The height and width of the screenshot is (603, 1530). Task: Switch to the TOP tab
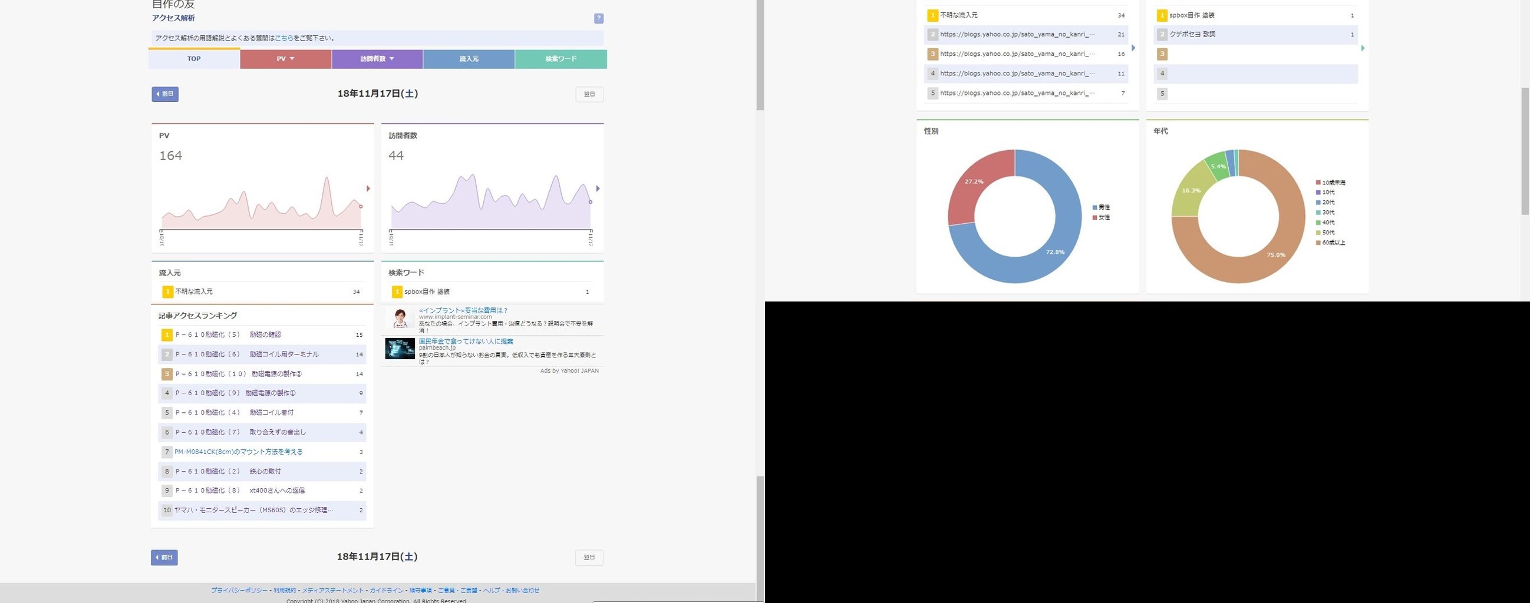tap(194, 59)
